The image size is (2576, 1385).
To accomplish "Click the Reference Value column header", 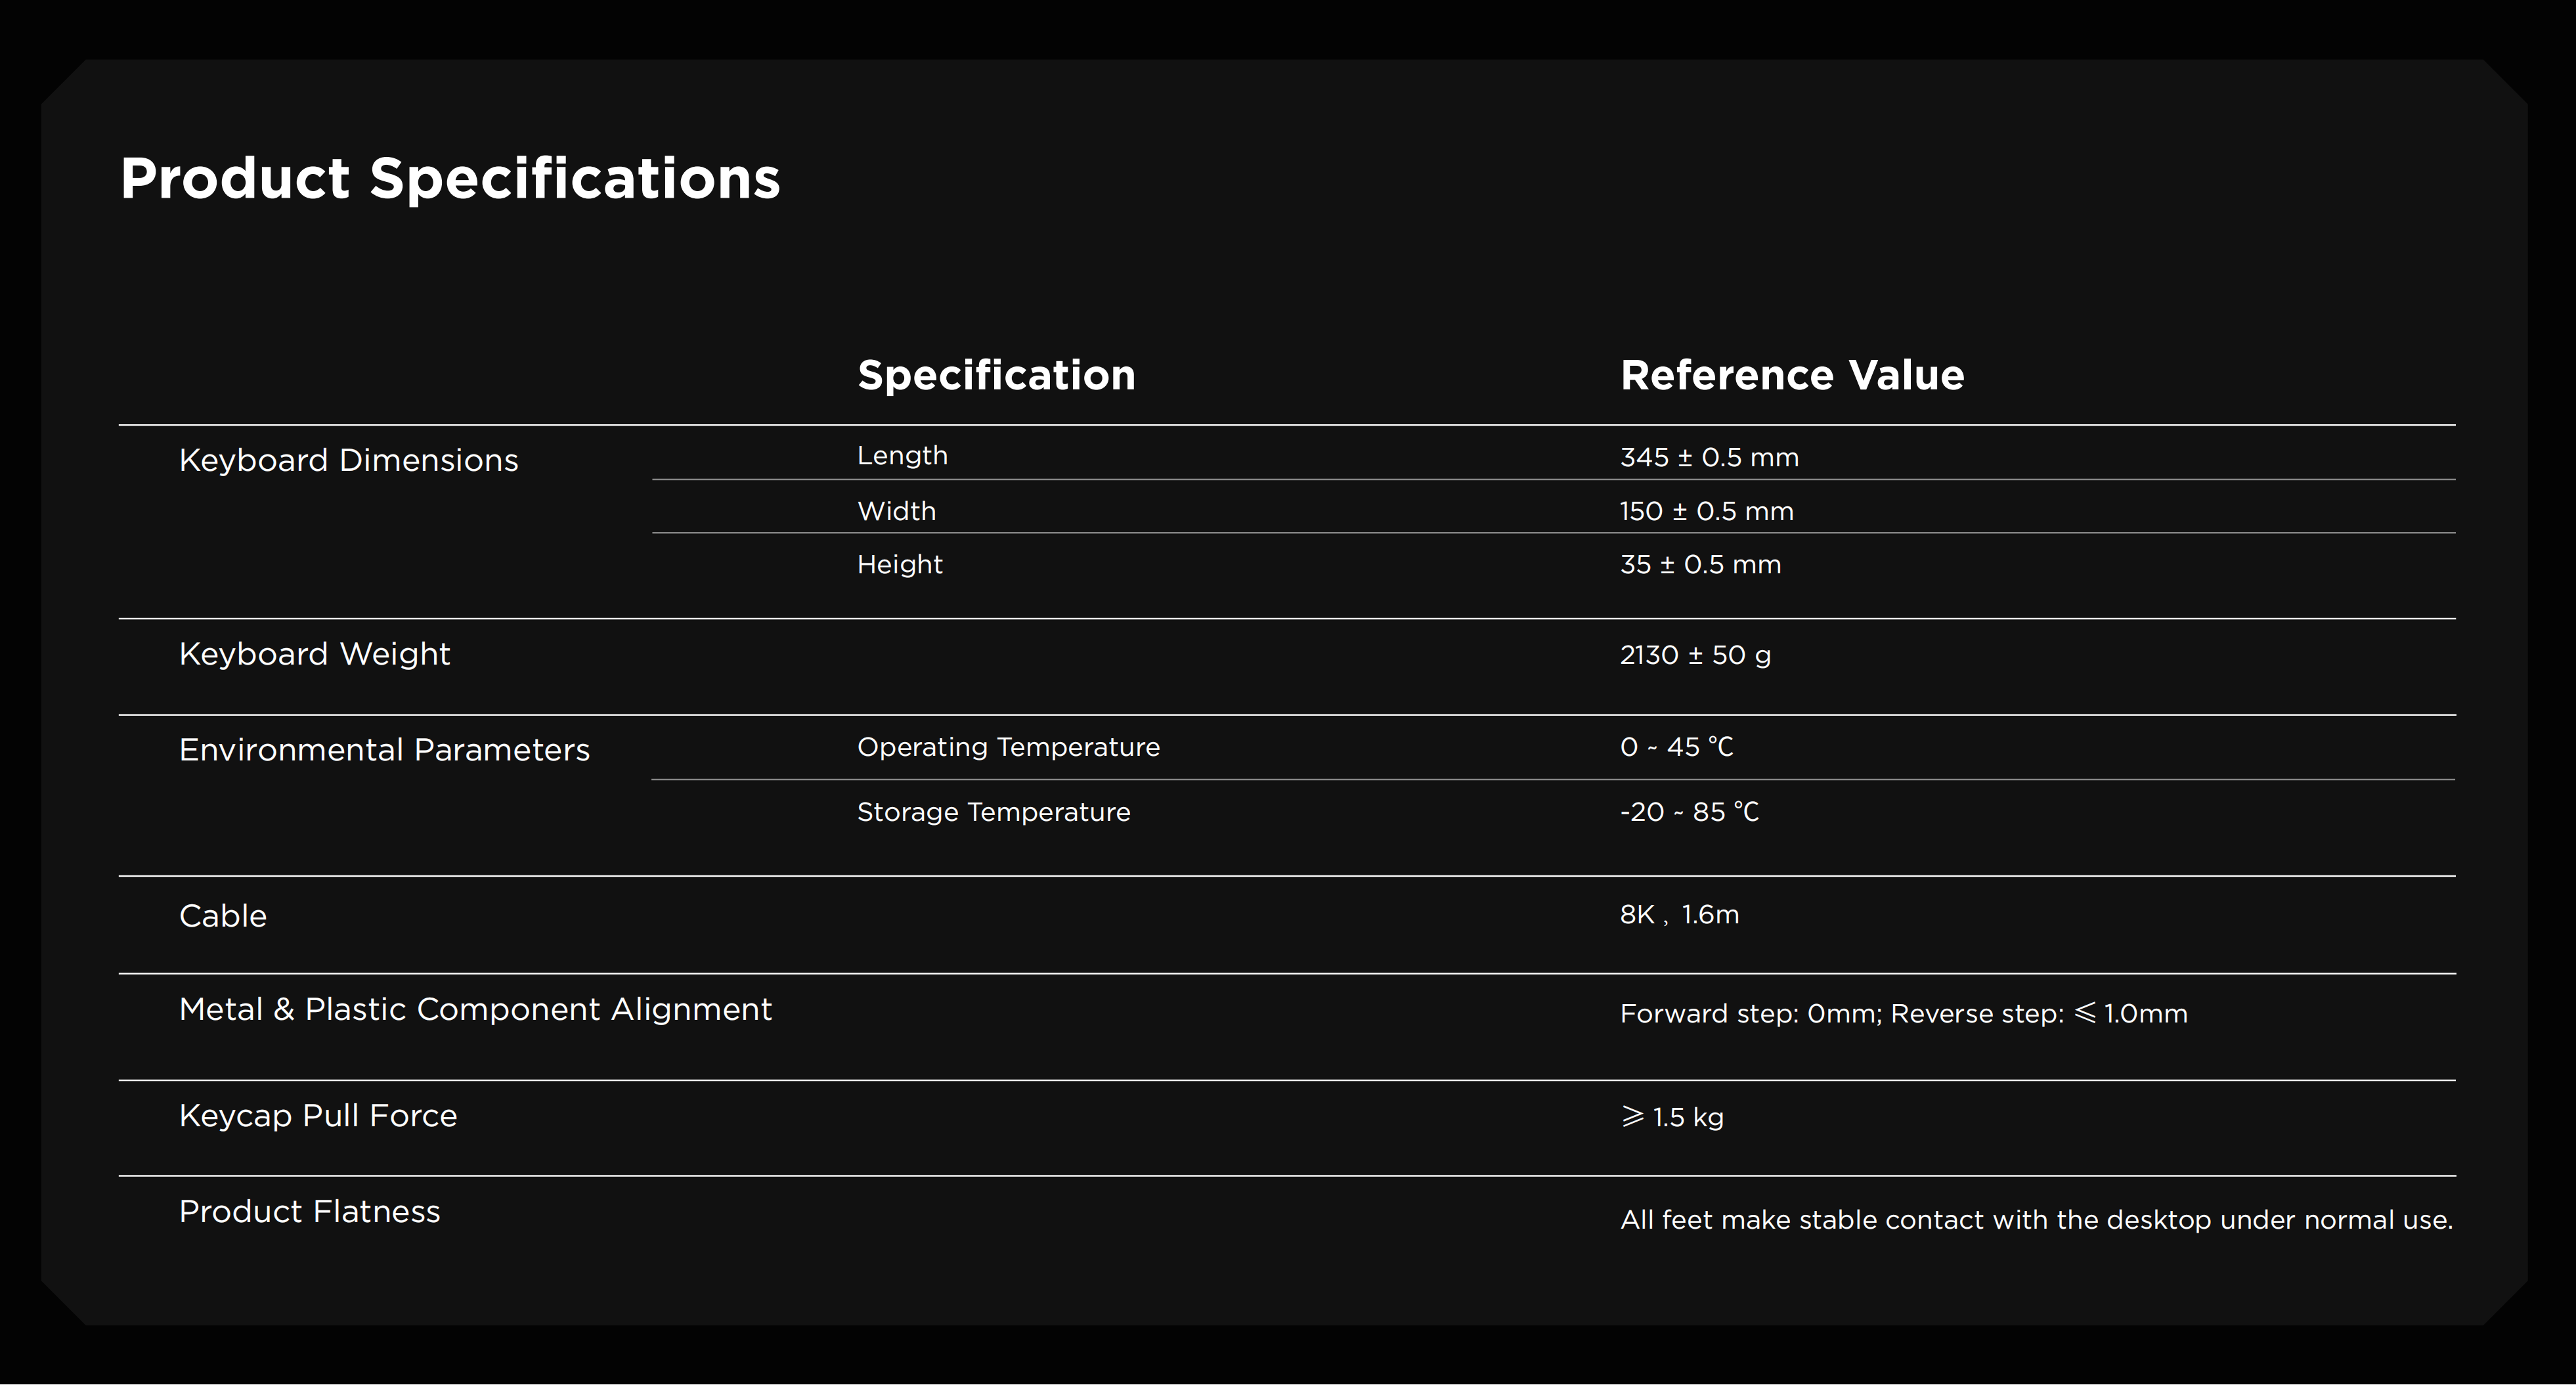I will click(1791, 375).
